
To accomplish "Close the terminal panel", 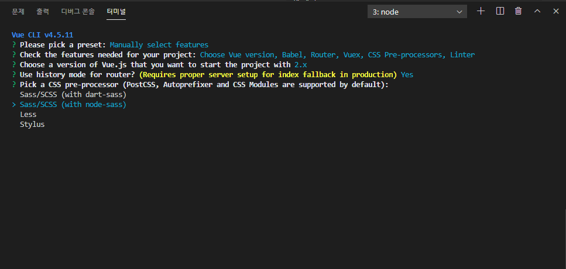I will click(556, 11).
